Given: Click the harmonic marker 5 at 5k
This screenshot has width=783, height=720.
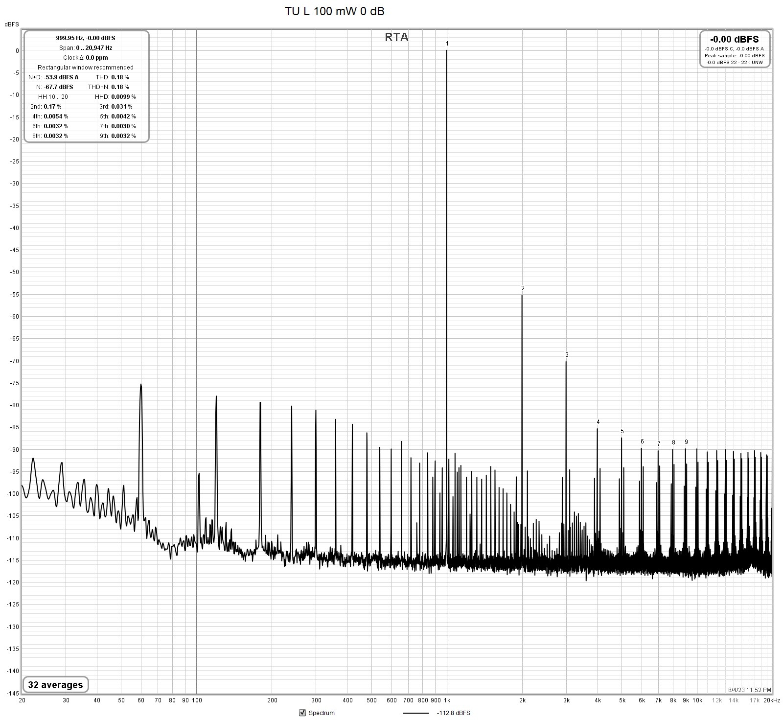Looking at the screenshot, I should 622,431.
